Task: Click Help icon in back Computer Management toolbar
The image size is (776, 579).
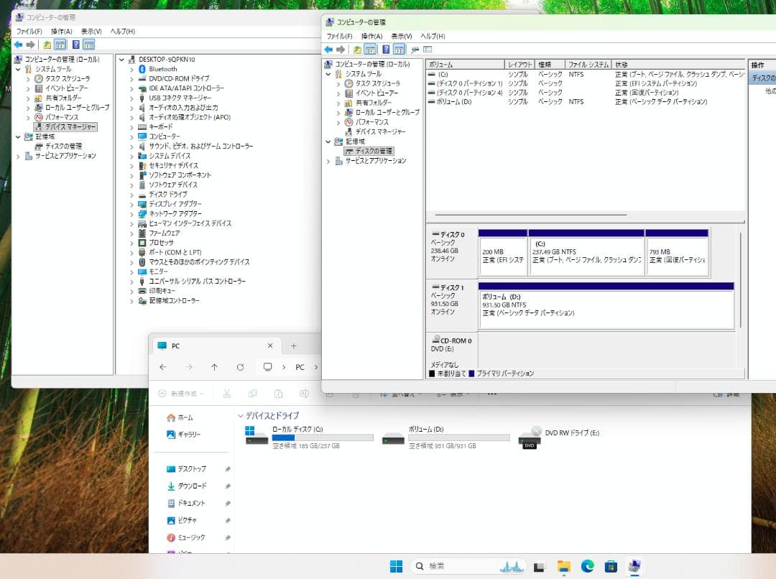Action: point(75,45)
